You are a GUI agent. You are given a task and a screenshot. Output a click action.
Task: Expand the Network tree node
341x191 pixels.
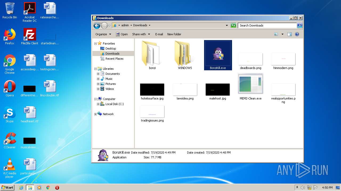click(95, 114)
